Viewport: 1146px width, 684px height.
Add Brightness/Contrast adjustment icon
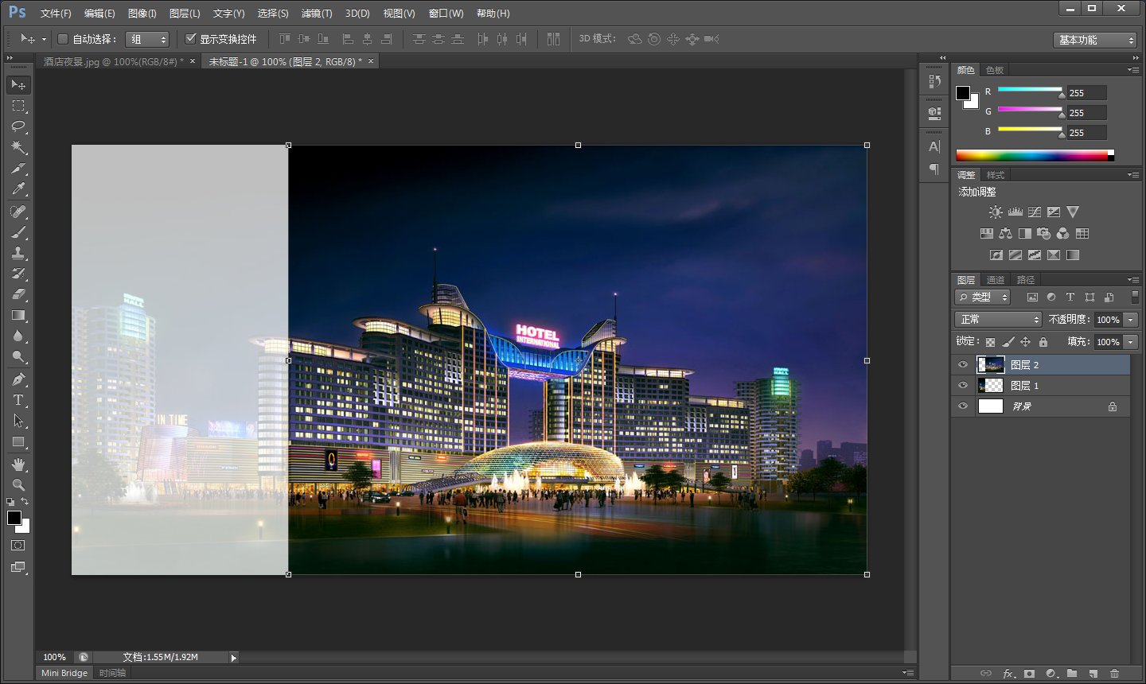pyautogui.click(x=996, y=212)
